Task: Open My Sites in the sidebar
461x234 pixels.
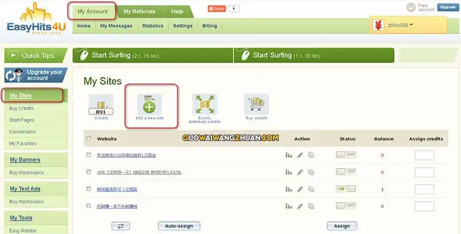Action: pos(20,95)
